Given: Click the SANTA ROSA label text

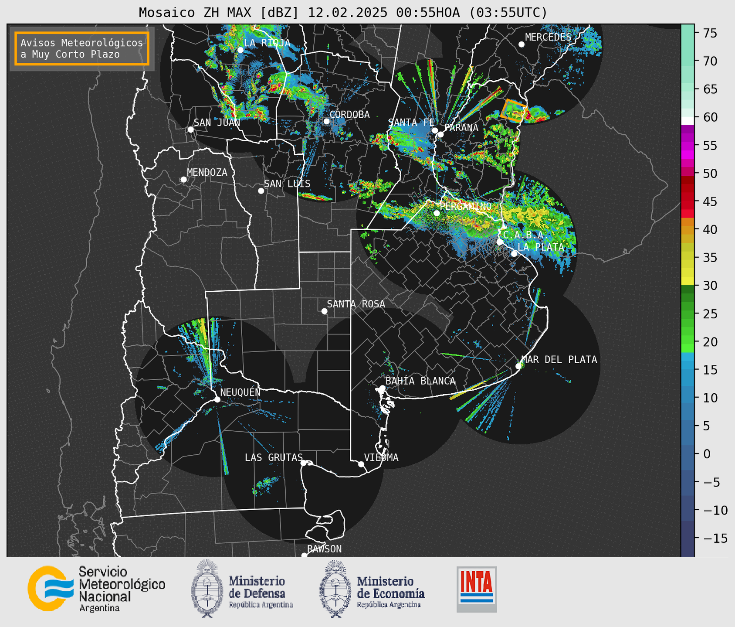Looking at the screenshot, I should pyautogui.click(x=356, y=304).
